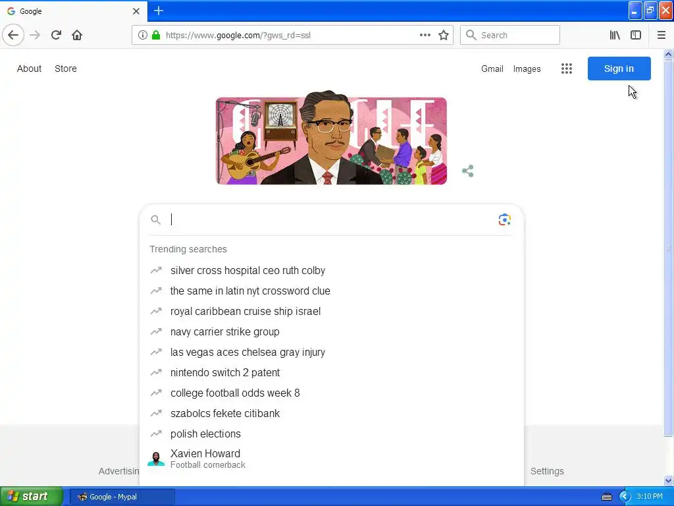
Task: Click the vertical scrollbar thumb
Action: (669, 248)
